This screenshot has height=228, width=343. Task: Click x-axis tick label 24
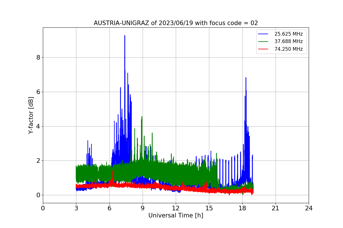coord(309,208)
